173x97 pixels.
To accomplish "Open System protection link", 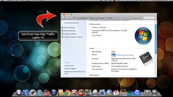I will 71,34.
